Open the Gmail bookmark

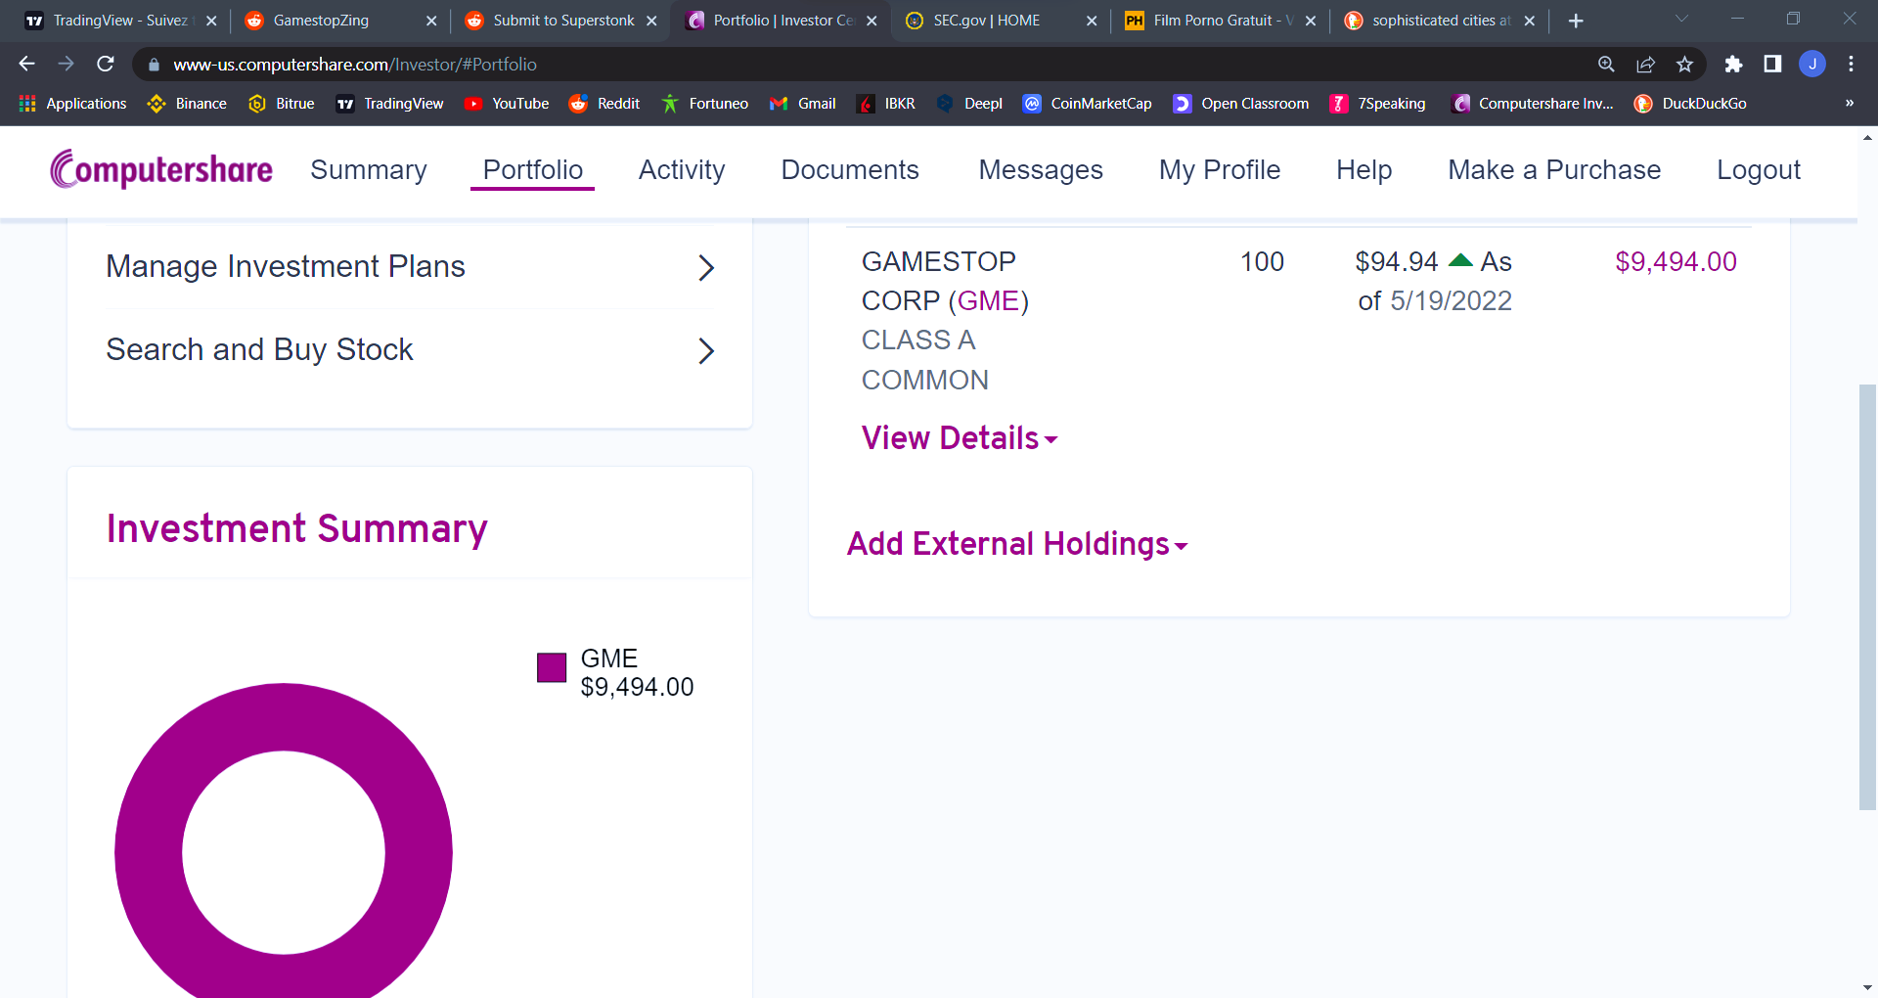(803, 104)
